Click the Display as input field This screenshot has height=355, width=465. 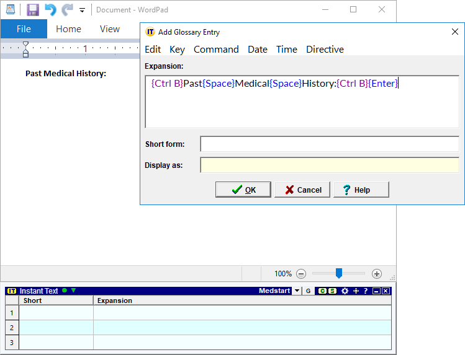coord(330,165)
